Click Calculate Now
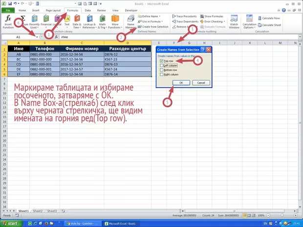 coord(269,18)
